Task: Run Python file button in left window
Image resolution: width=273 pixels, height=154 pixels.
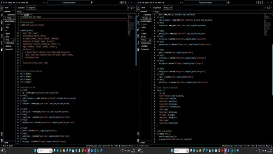Action: point(129,8)
